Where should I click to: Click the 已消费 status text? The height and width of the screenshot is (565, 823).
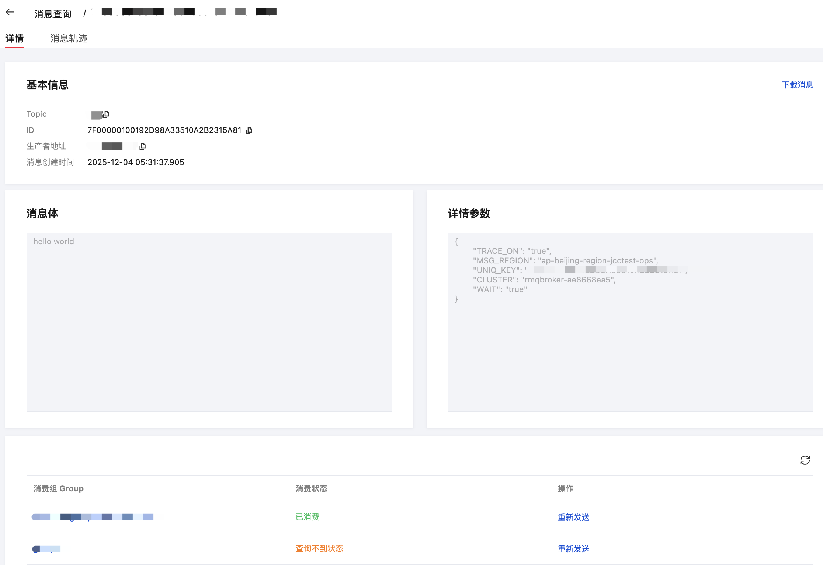307,517
